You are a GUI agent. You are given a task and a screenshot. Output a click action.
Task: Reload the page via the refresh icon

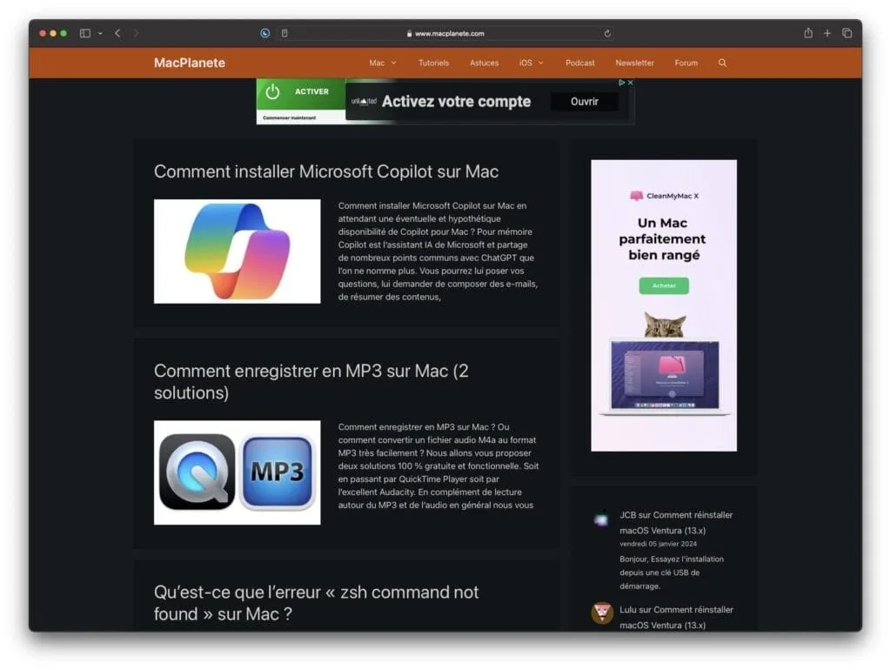point(607,33)
